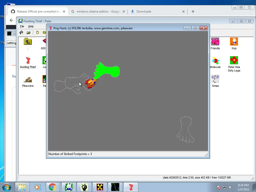Click the network tray icon
Viewport: 256px width, 192px height.
[x=225, y=187]
